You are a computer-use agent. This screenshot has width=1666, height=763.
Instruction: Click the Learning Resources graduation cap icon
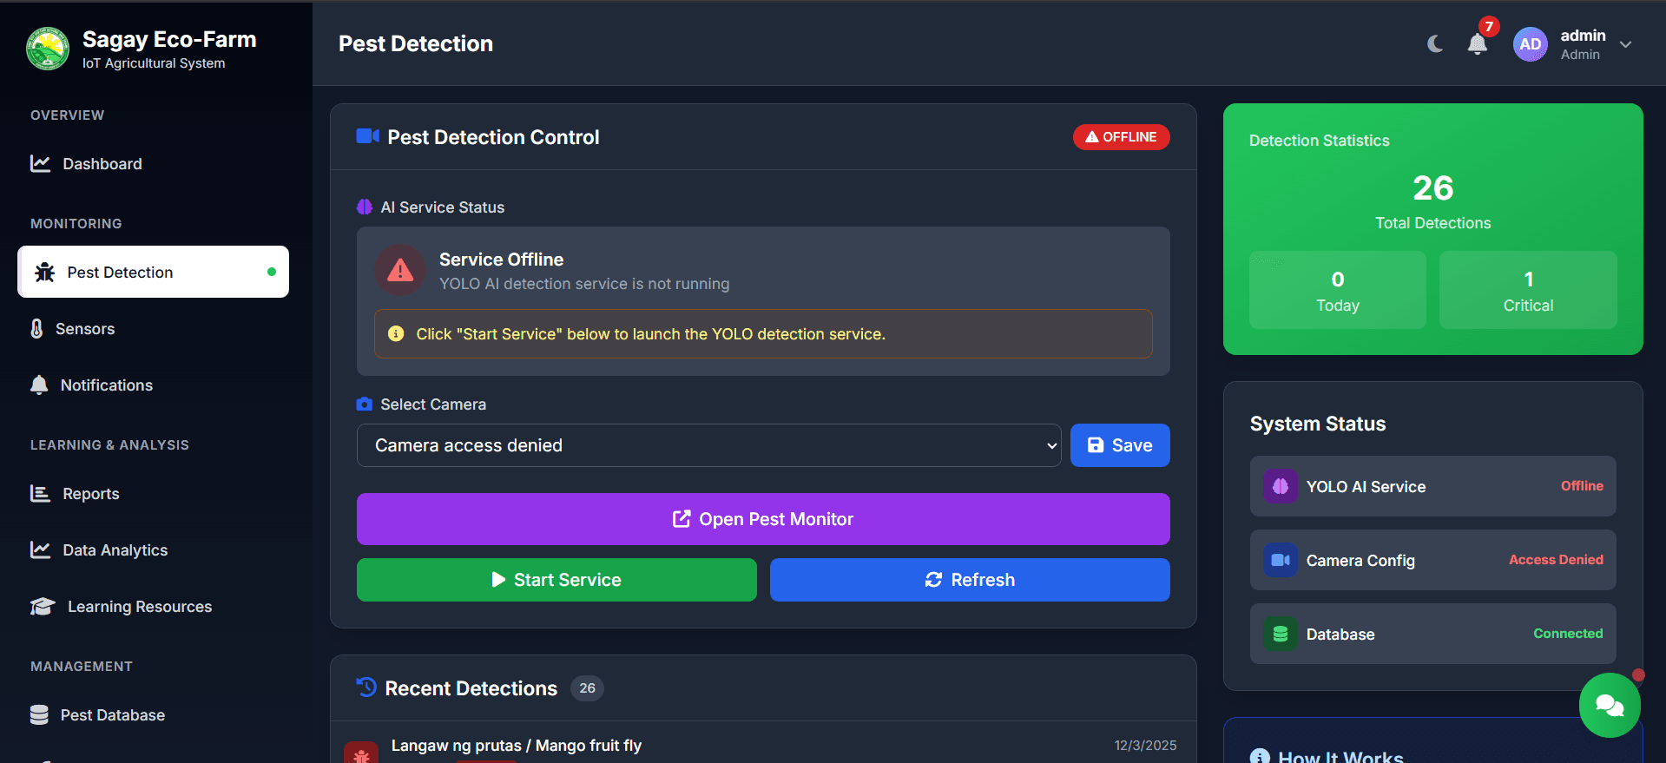click(x=43, y=606)
